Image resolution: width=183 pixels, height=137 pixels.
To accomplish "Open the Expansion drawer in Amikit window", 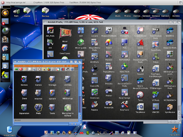I will [x=24, y=108].
